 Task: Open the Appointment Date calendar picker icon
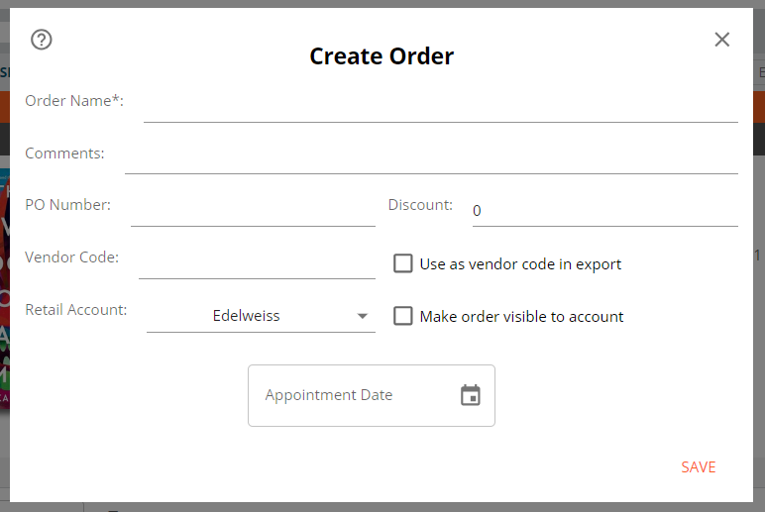point(471,395)
